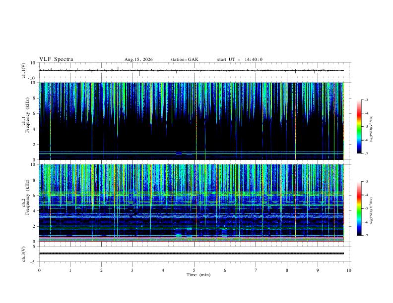Select the Aug.15, 2026 date label
This screenshot has height=303, width=393.
click(x=138, y=59)
